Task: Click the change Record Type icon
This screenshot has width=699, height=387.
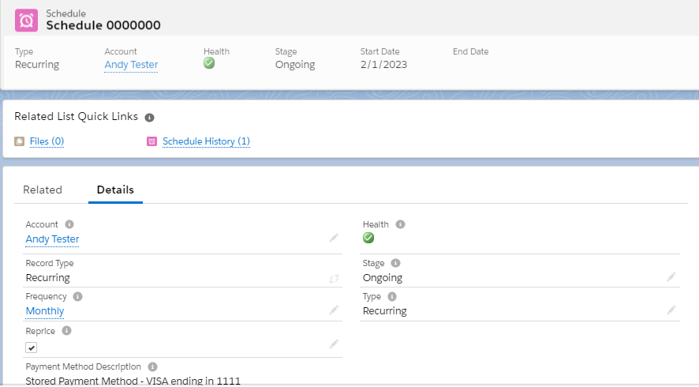Action: point(334,278)
